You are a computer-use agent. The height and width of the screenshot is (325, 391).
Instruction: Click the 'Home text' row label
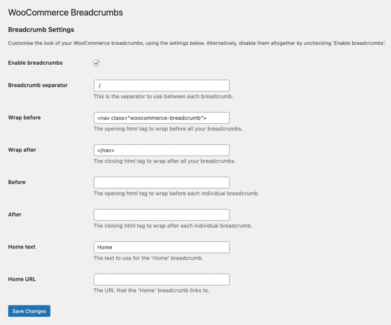(22, 247)
